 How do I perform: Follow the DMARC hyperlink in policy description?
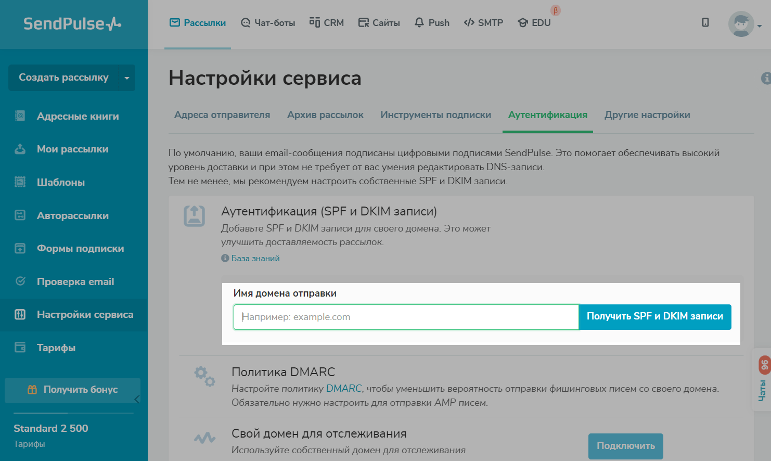[344, 389]
